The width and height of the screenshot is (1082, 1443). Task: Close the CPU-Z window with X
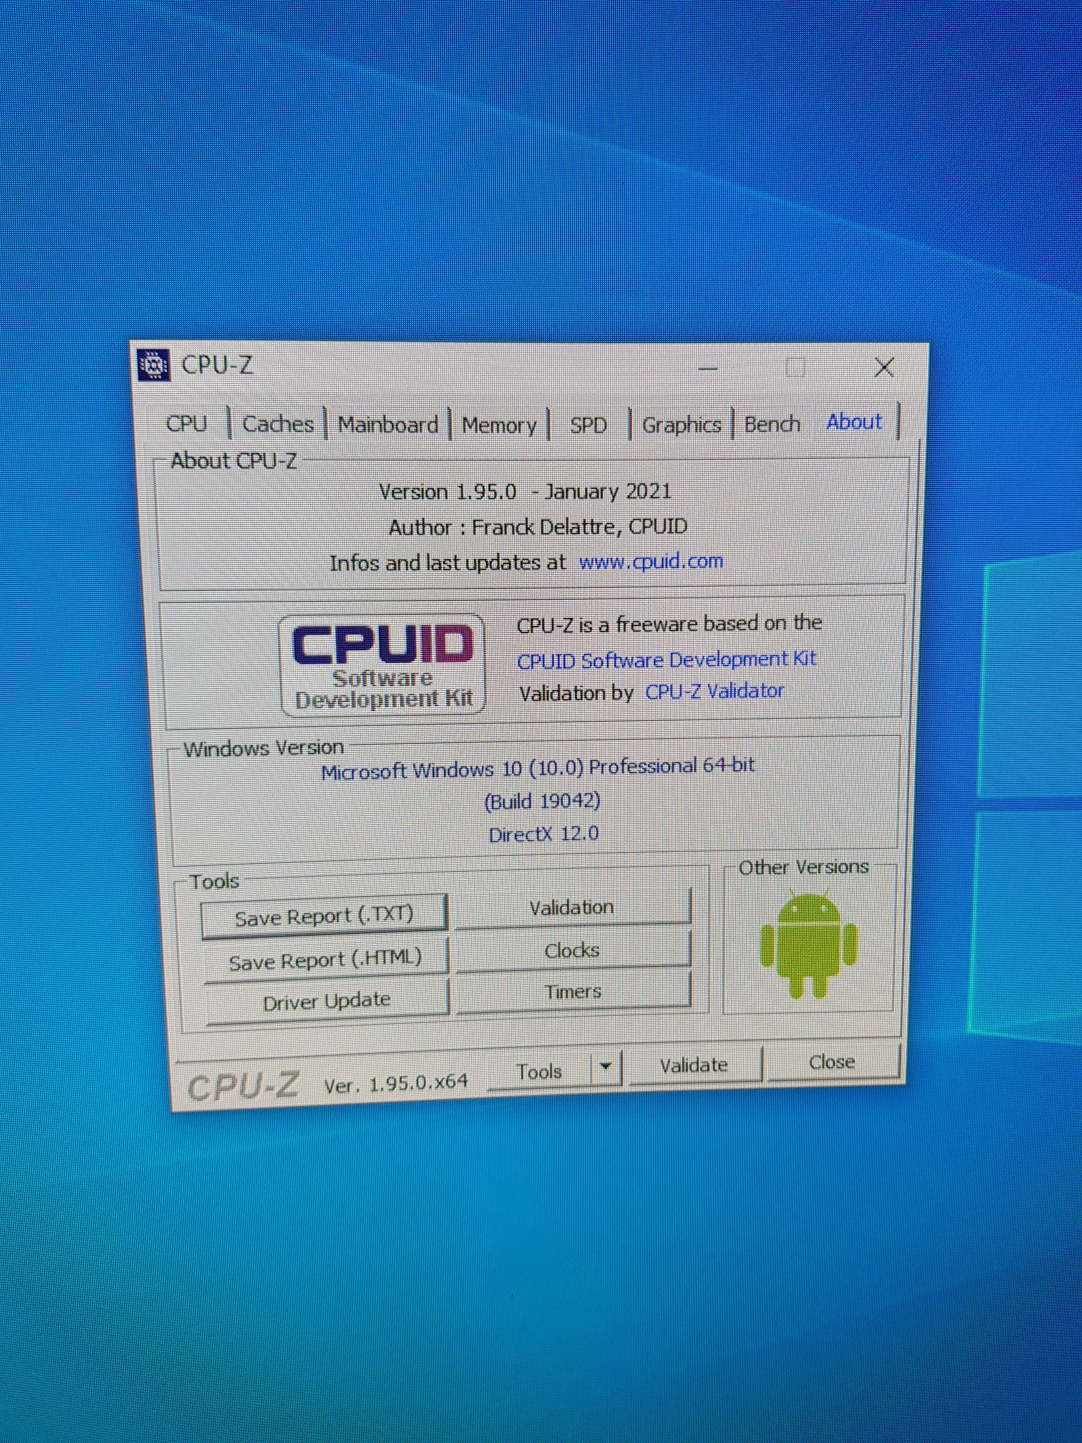(x=884, y=368)
